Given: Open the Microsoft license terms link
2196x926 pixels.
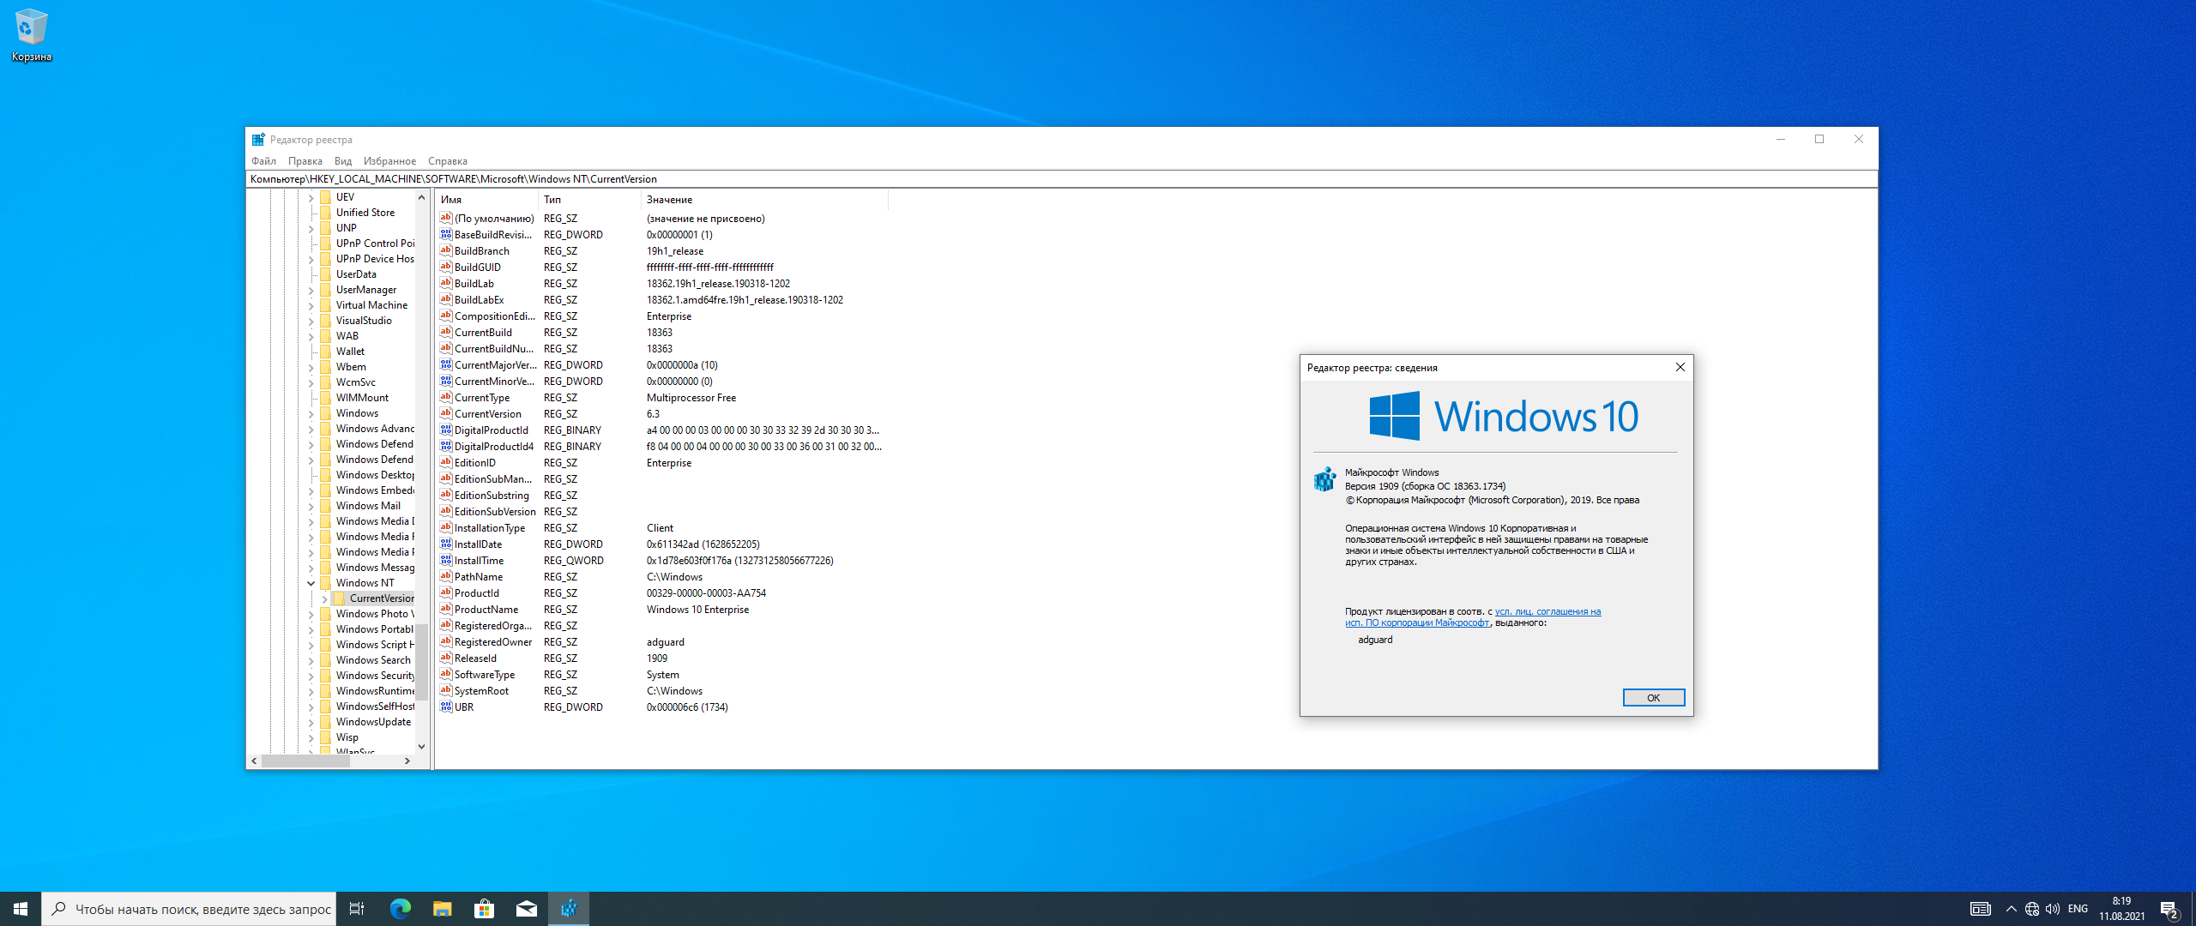Looking at the screenshot, I should coord(1472,617).
